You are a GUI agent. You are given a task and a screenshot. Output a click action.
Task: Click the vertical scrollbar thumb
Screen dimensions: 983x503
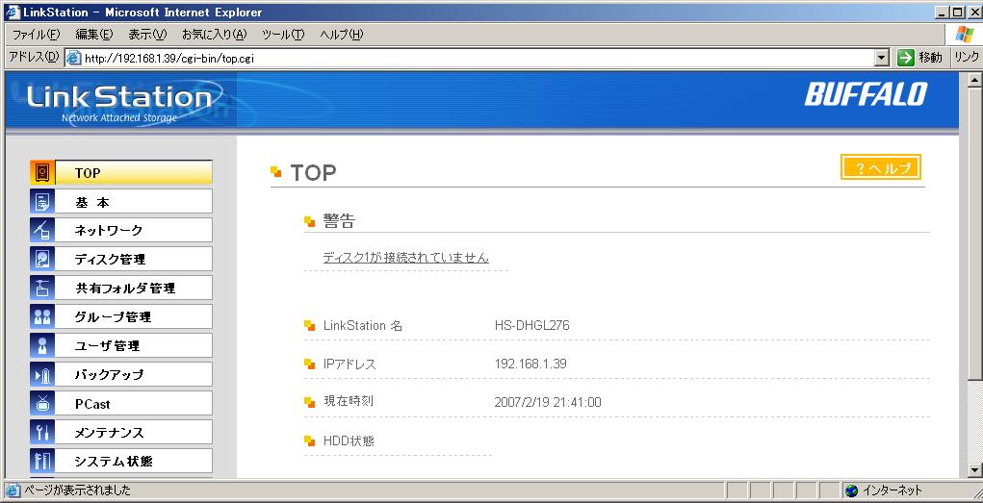(975, 233)
